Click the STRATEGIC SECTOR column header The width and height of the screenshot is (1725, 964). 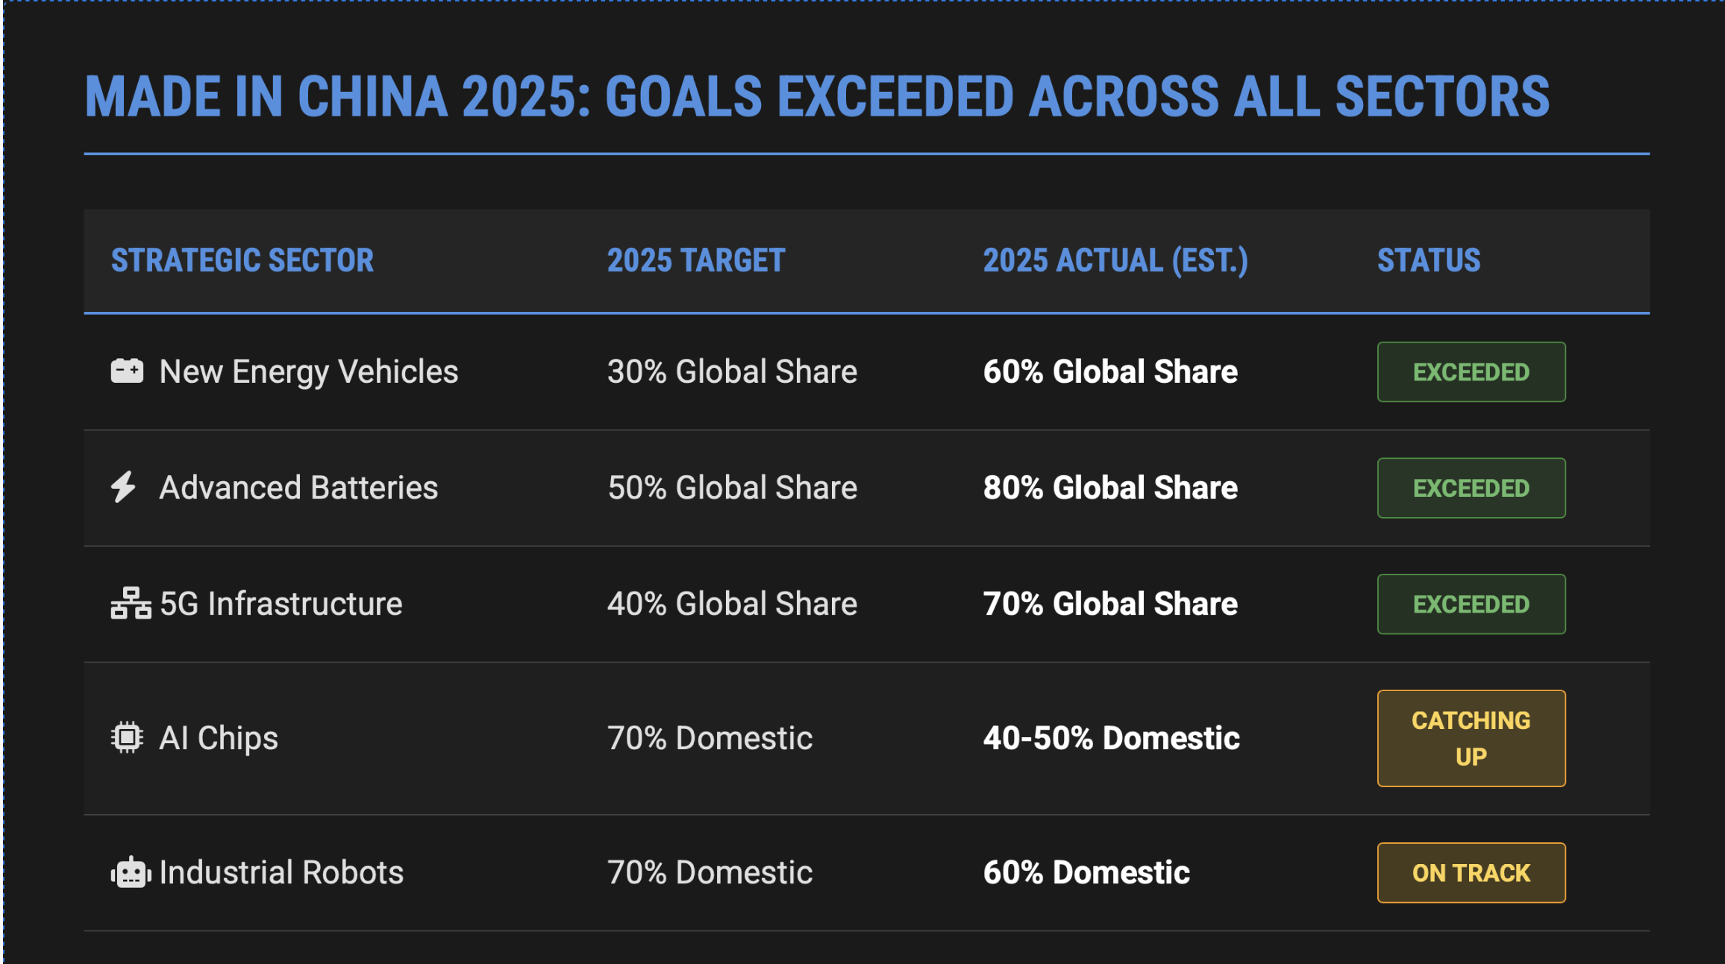242,260
